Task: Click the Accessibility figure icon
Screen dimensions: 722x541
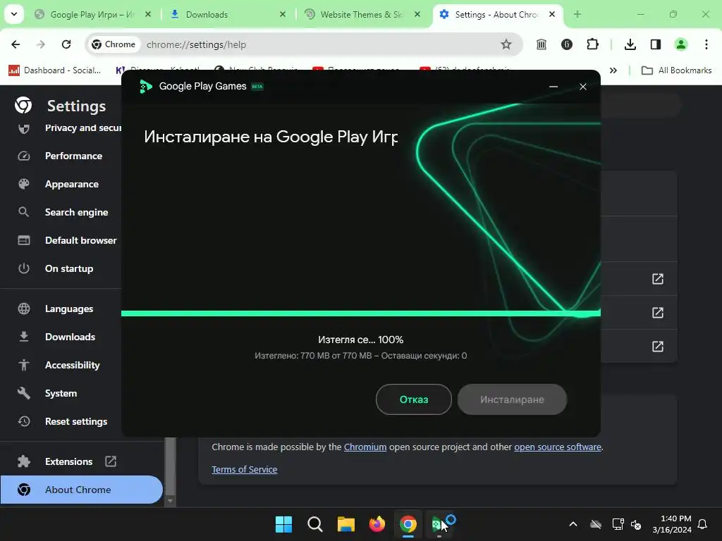Action: click(23, 365)
